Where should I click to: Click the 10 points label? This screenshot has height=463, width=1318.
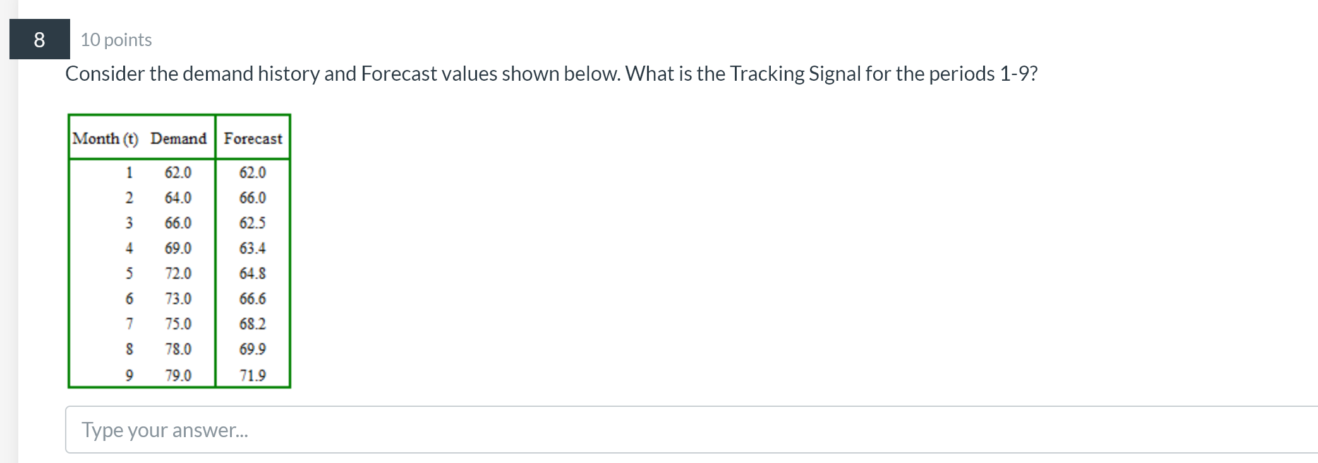click(115, 40)
